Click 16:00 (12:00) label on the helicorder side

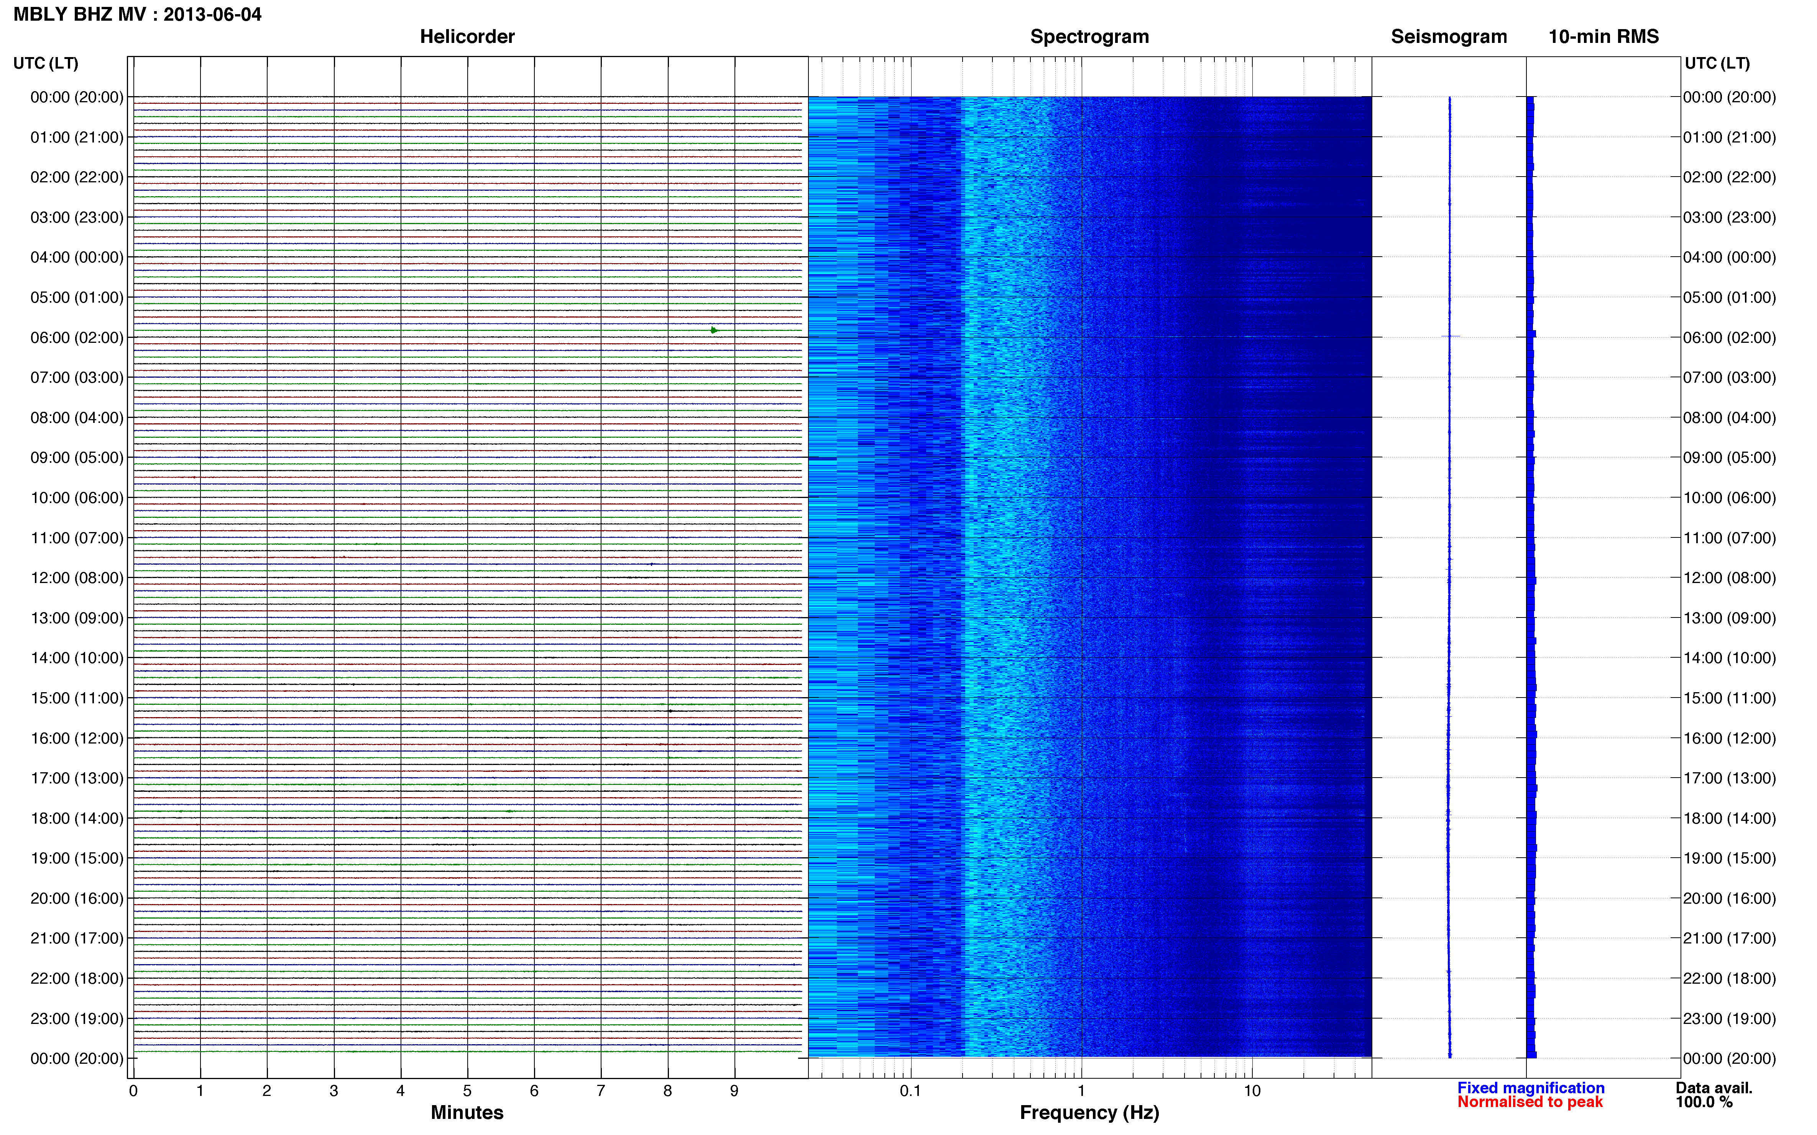(x=77, y=738)
